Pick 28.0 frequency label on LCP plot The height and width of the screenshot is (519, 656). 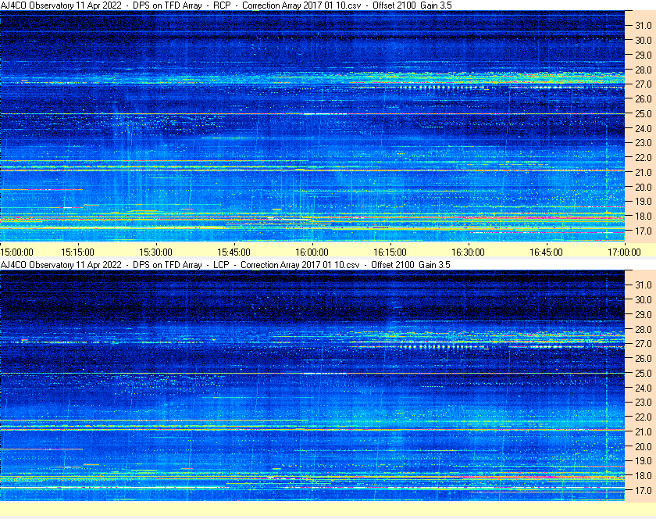[644, 329]
